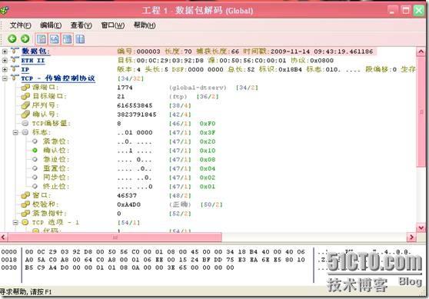Click the 源端口 field icon

[25, 88]
